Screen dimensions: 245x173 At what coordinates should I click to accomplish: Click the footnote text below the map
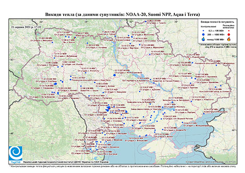coord(122,166)
